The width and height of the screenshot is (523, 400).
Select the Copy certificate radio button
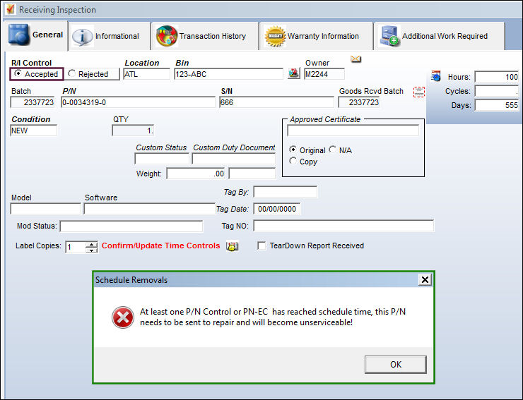293,161
